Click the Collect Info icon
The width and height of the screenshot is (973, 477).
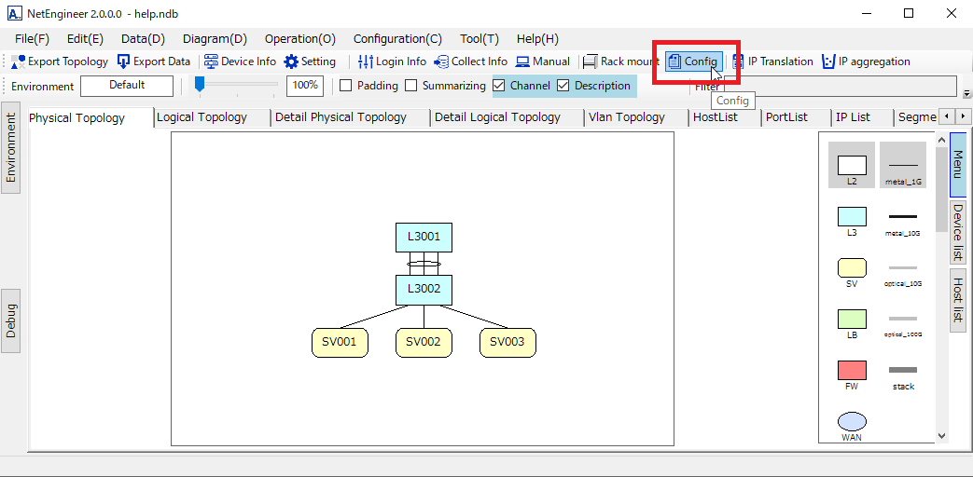pyautogui.click(x=441, y=61)
